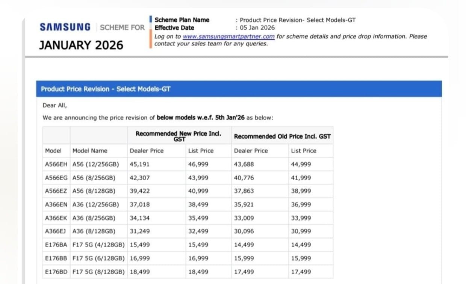Click the blue Product Price Revision banner
The width and height of the screenshot is (466, 284).
239,89
